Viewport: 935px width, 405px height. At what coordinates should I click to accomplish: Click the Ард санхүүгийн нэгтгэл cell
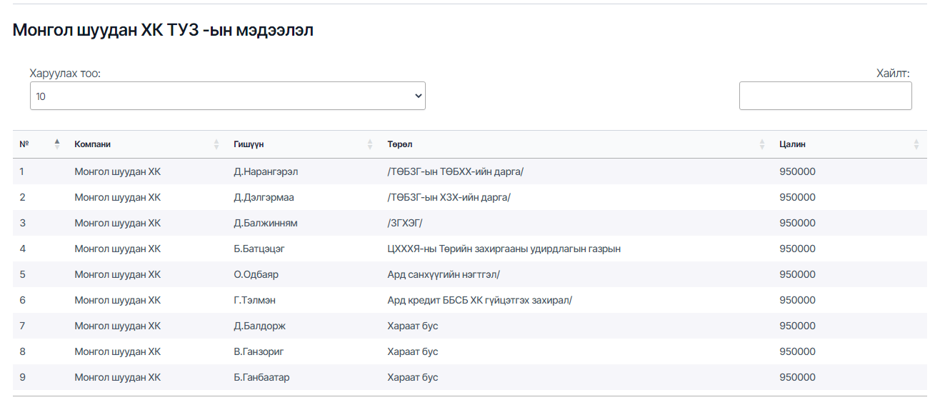[x=443, y=274]
